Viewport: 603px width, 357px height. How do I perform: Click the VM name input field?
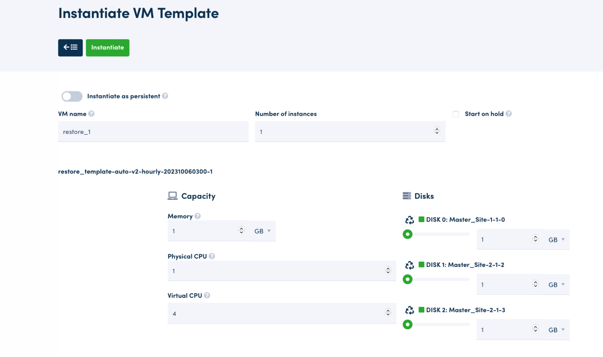coord(153,132)
